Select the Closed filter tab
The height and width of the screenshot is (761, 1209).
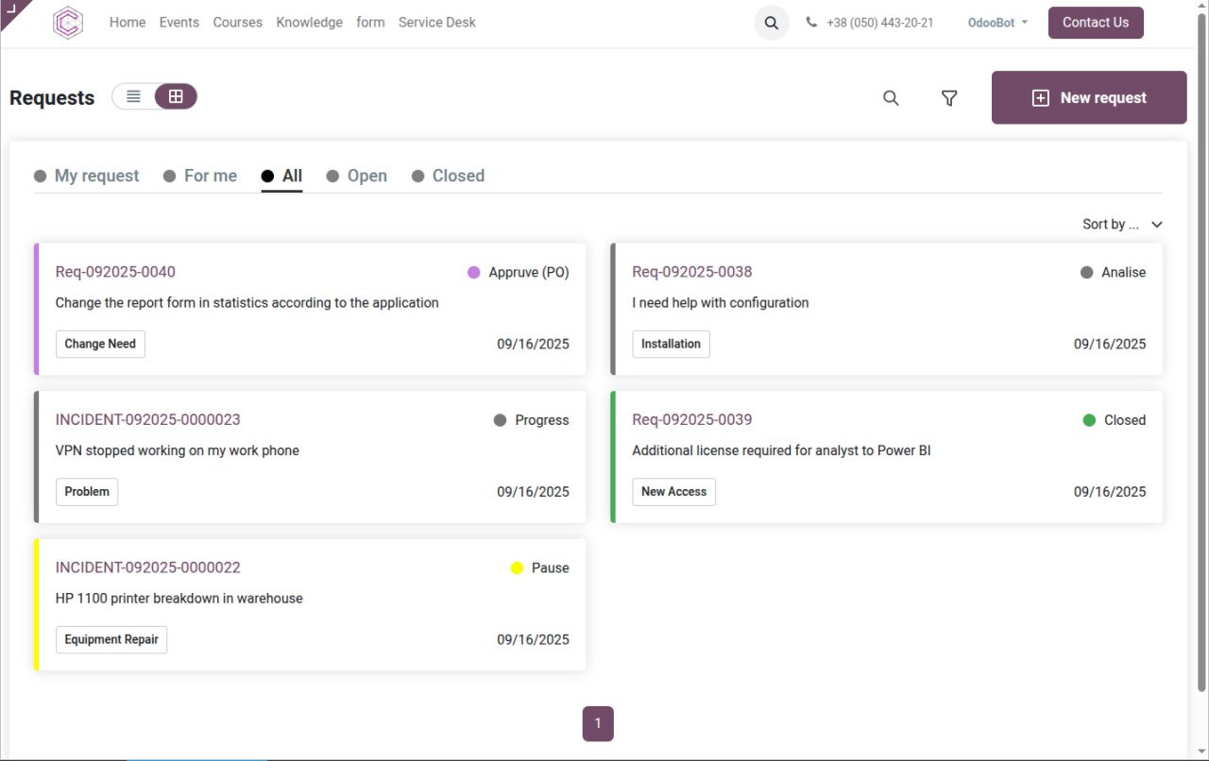coord(457,176)
